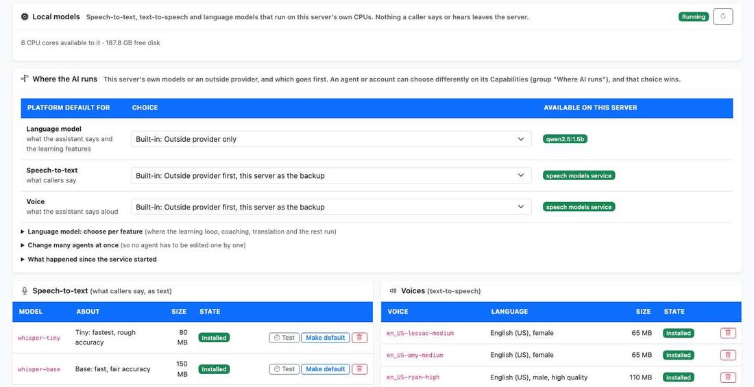754x387 pixels.
Task: Delete the whisper-base model with trash icon
Action: point(360,369)
